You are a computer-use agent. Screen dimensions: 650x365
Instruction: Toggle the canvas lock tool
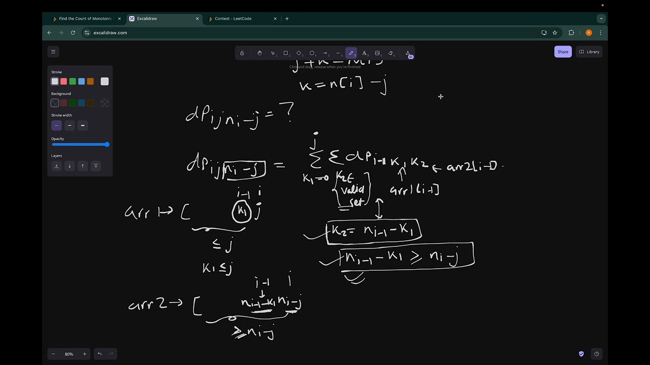tap(242, 53)
